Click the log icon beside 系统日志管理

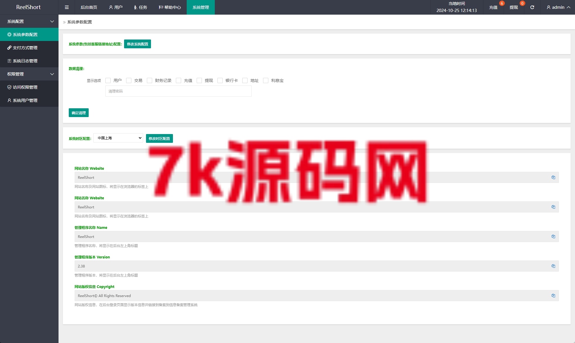coord(9,61)
